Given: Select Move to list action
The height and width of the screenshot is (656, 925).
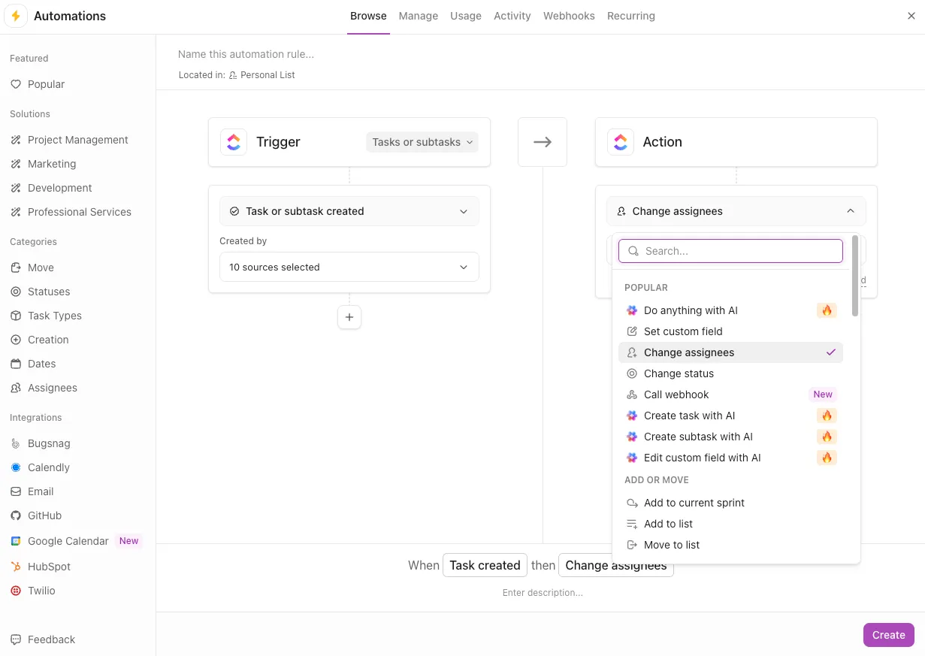Looking at the screenshot, I should [x=730, y=545].
